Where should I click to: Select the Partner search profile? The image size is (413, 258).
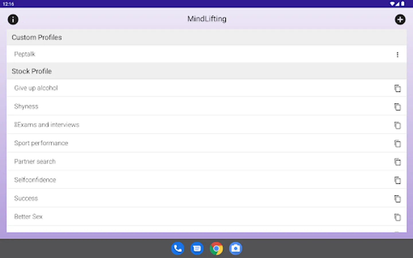[x=206, y=161]
